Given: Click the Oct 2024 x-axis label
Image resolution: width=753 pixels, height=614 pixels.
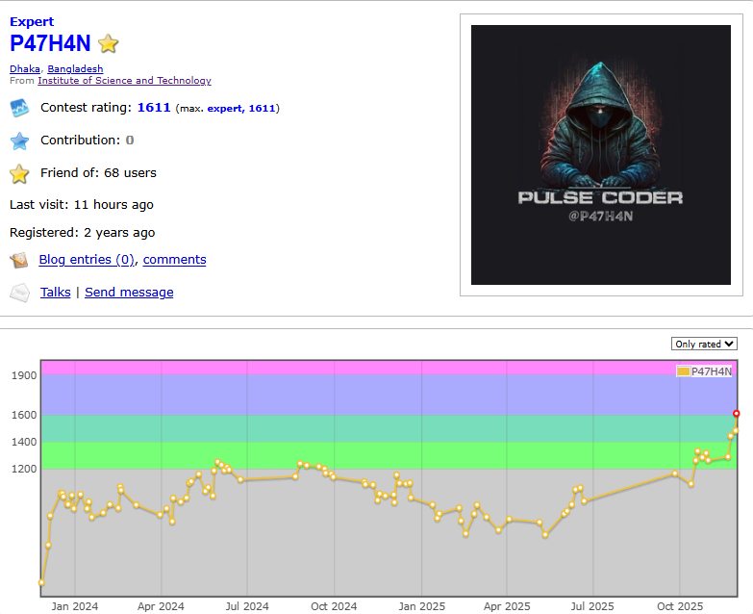Looking at the screenshot, I should pos(334,606).
